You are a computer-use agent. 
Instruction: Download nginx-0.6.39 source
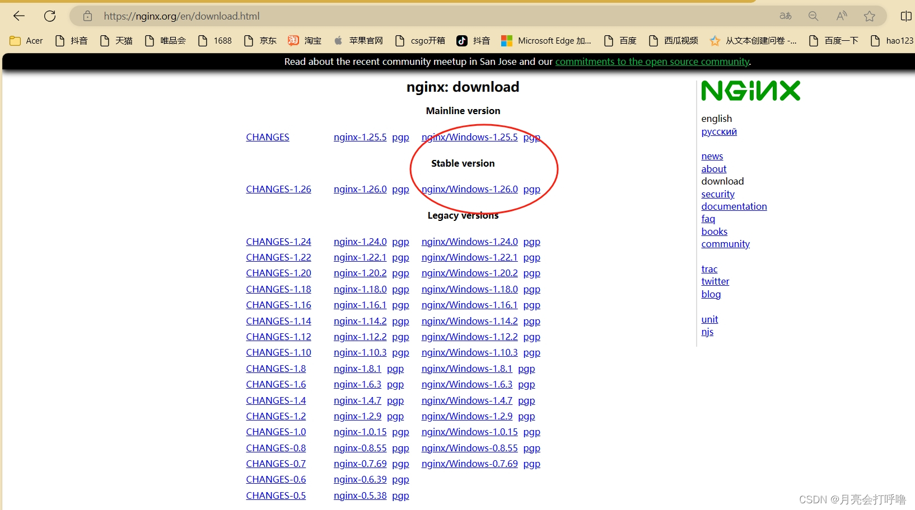[x=360, y=479]
